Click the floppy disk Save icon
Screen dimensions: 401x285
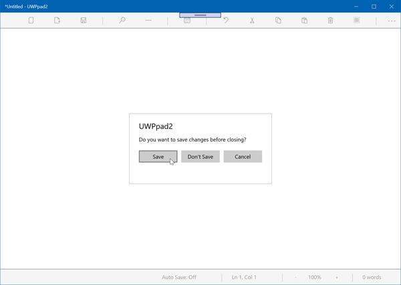tap(84, 21)
